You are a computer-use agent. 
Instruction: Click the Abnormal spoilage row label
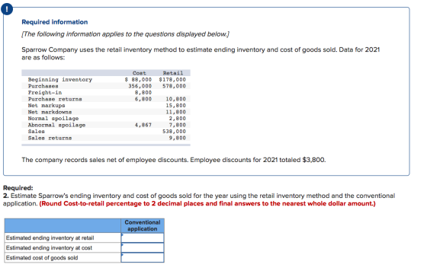(56, 125)
